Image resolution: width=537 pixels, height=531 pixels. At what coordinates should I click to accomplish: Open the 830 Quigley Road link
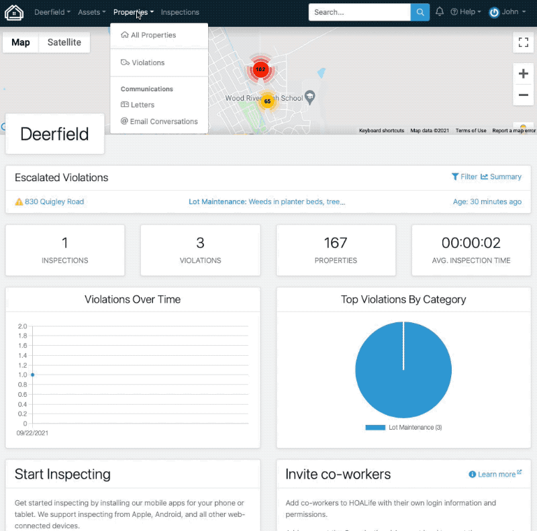coord(54,202)
